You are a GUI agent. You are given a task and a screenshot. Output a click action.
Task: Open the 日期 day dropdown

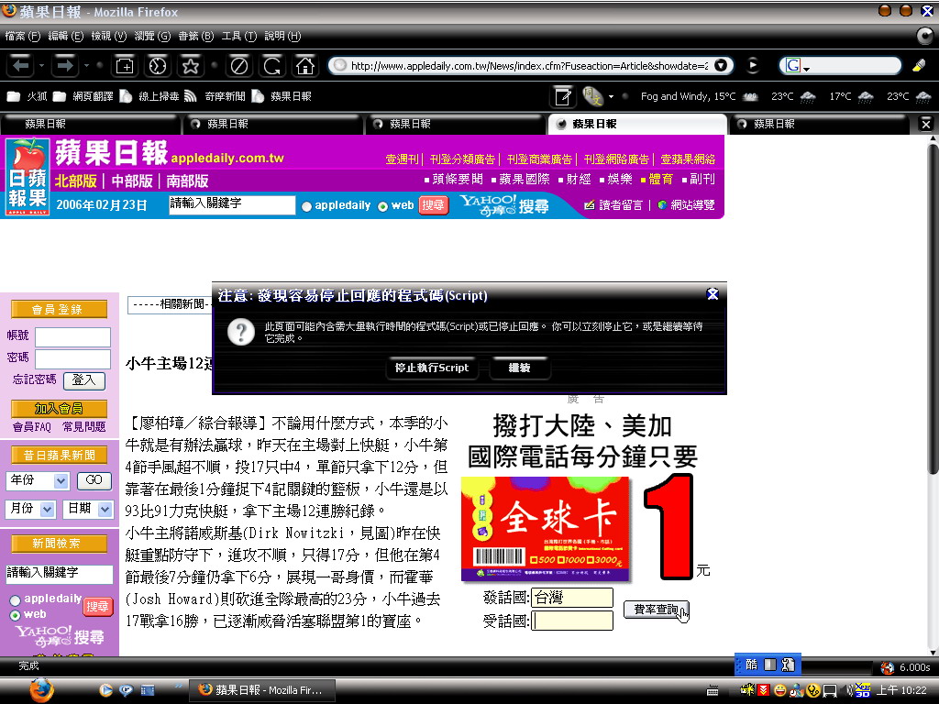pos(105,509)
